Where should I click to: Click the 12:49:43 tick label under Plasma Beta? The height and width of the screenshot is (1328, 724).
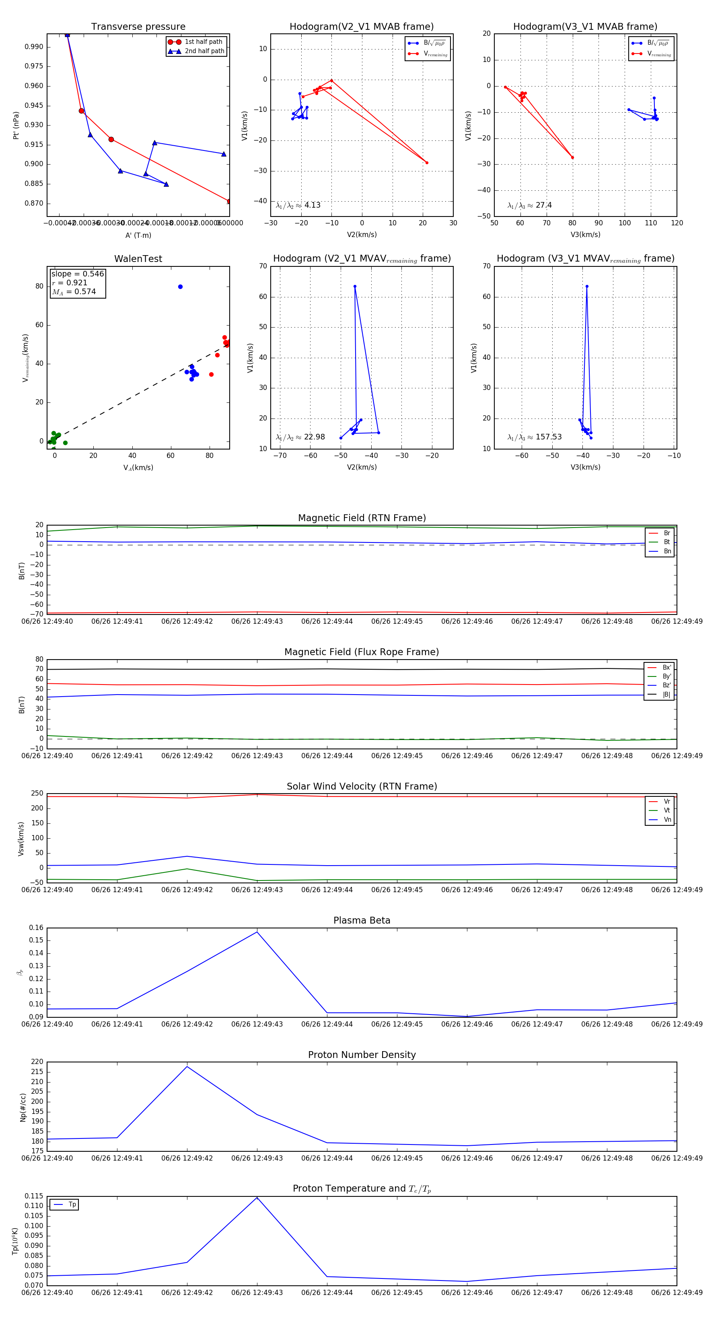(257, 1024)
